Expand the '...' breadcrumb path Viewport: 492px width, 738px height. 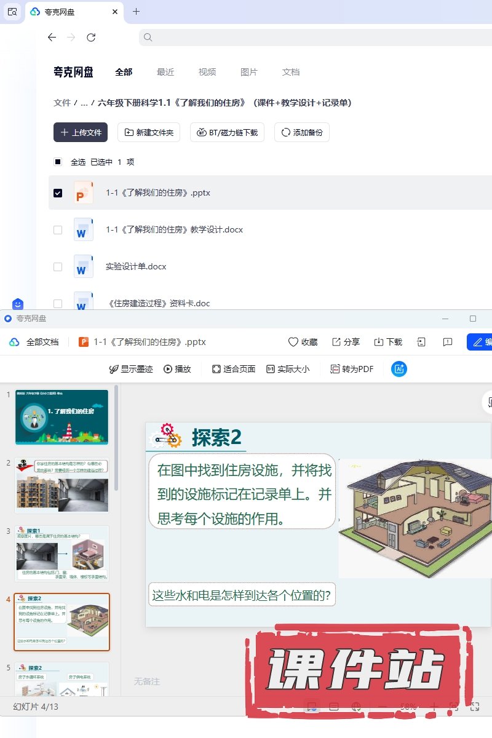point(84,103)
